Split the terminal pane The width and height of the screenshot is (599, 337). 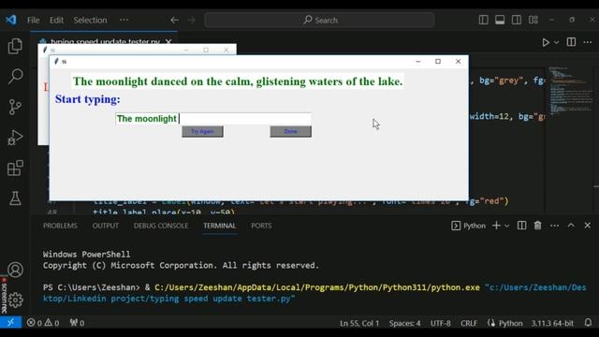pyautogui.click(x=522, y=226)
